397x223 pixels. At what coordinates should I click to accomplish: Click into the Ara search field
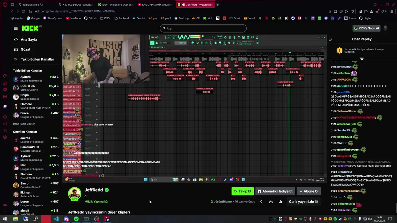(x=203, y=28)
